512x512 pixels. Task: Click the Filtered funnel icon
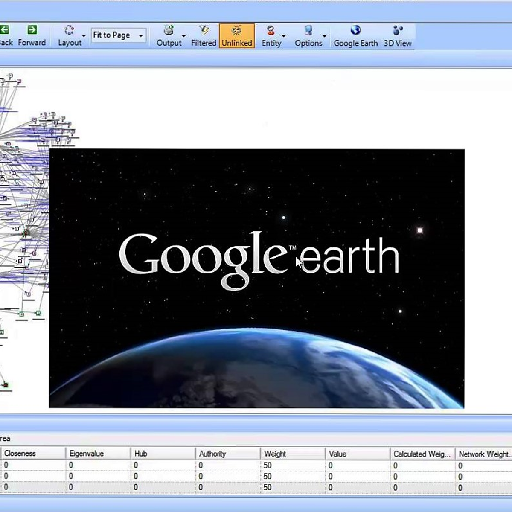204,30
